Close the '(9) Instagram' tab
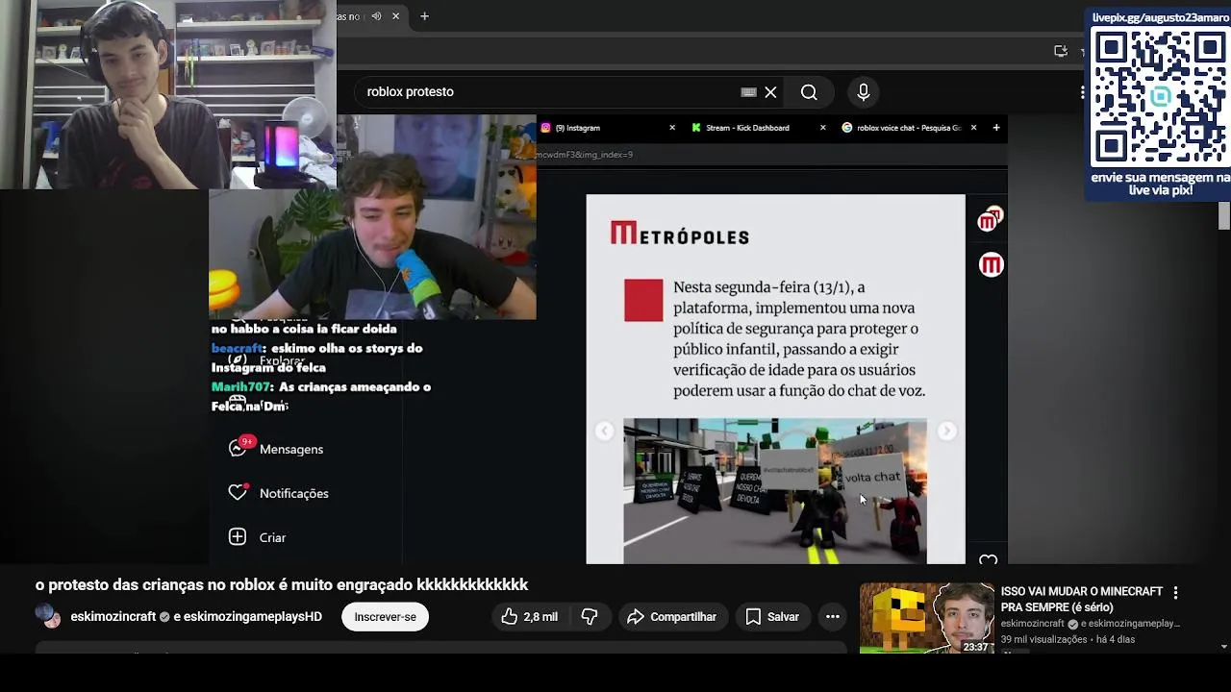1231x692 pixels. [x=672, y=128]
